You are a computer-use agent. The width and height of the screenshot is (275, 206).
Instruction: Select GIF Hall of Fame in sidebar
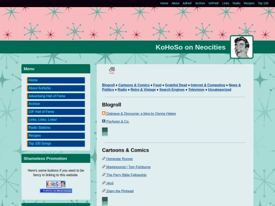(56, 112)
